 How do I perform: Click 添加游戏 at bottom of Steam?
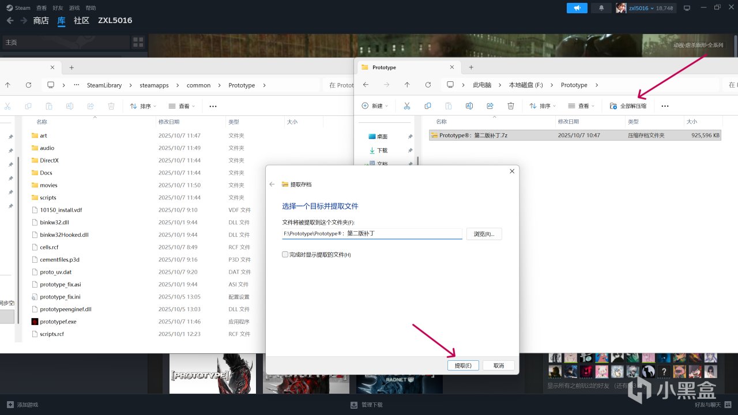pos(22,405)
